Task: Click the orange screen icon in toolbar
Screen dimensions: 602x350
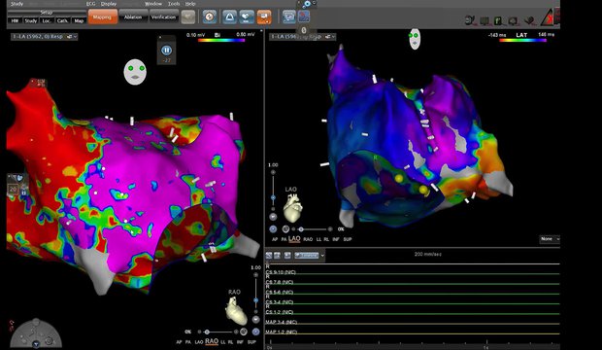Action: [264, 17]
